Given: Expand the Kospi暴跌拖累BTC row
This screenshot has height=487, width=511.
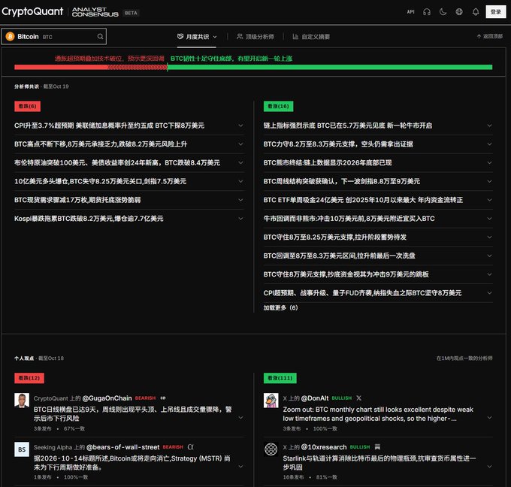Looking at the screenshot, I should (x=129, y=219).
